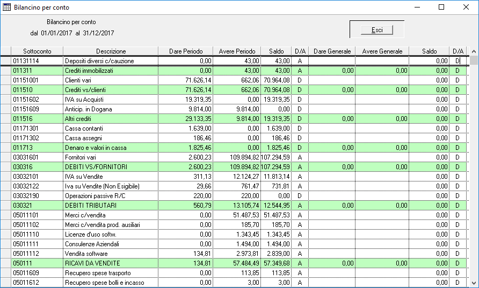Select 'Iva su Vendite (Non Esigibile)' row
This screenshot has width=479, height=288.
239,186
